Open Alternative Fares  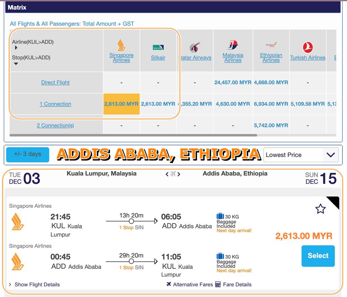(193, 285)
